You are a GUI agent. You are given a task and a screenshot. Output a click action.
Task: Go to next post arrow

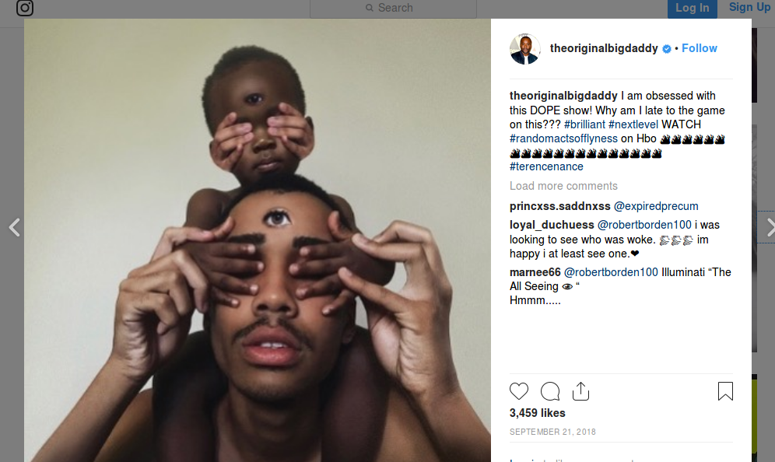(770, 227)
